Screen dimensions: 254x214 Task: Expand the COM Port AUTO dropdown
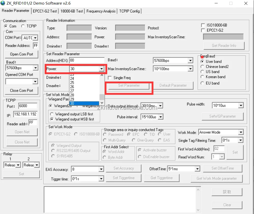[x=35, y=38]
